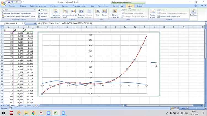This screenshot has width=207, height=116.
Task: Open Названия осей axis titles menu
Action: [65, 13]
